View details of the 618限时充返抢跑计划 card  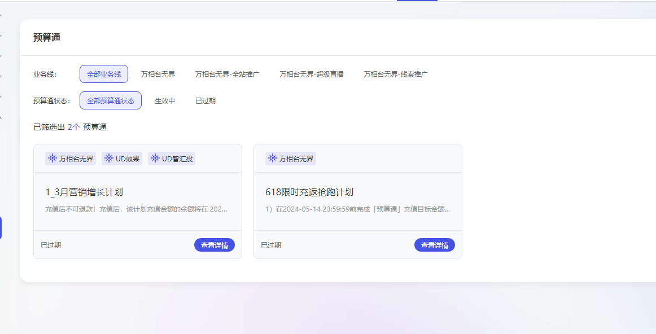[435, 245]
